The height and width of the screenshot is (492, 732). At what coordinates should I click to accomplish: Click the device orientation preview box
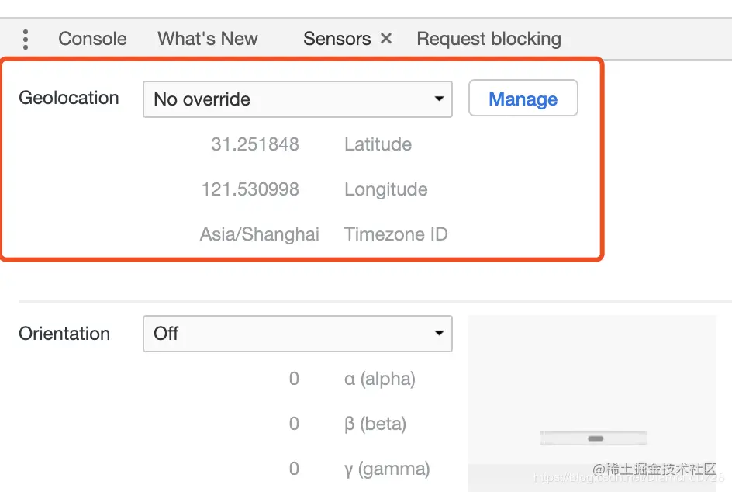592,403
